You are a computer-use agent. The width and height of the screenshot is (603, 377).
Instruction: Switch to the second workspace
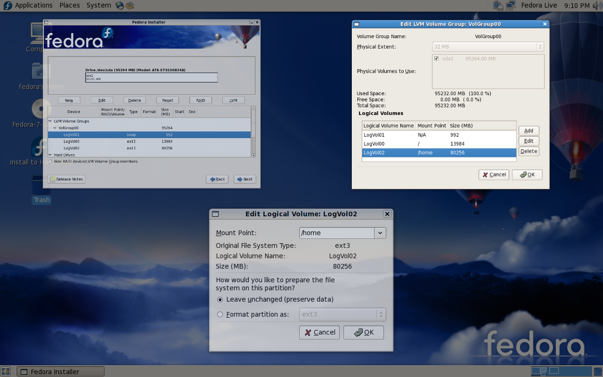click(554, 371)
